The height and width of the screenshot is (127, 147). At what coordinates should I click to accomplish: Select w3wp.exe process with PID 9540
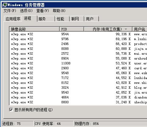point(78,92)
